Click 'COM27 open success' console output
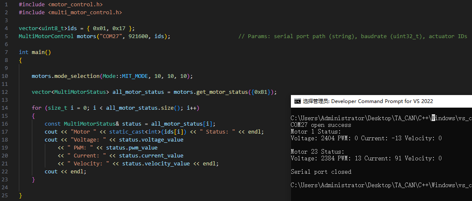The image size is (472, 201). pyautogui.click(x=321, y=125)
